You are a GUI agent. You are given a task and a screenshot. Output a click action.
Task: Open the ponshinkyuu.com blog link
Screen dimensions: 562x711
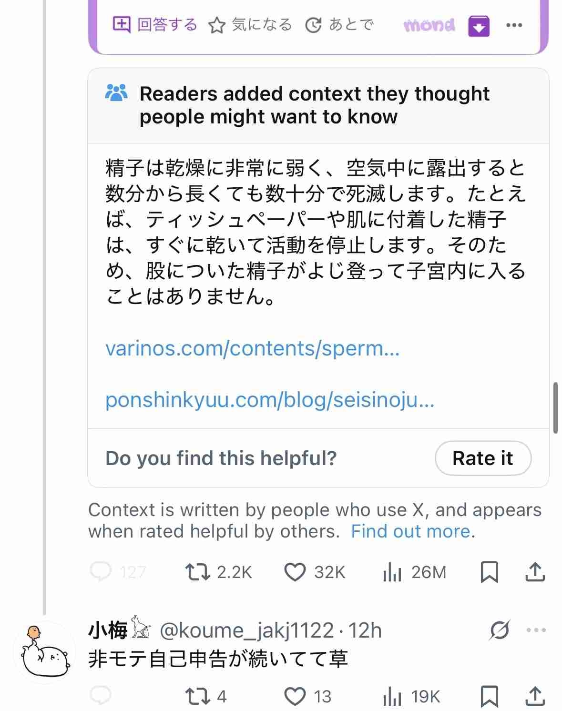coord(269,400)
